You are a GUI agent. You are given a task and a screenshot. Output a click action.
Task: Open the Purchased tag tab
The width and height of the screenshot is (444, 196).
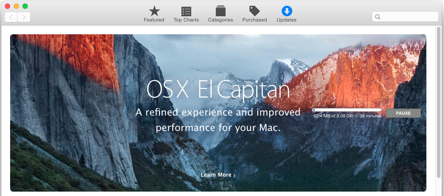(x=255, y=15)
